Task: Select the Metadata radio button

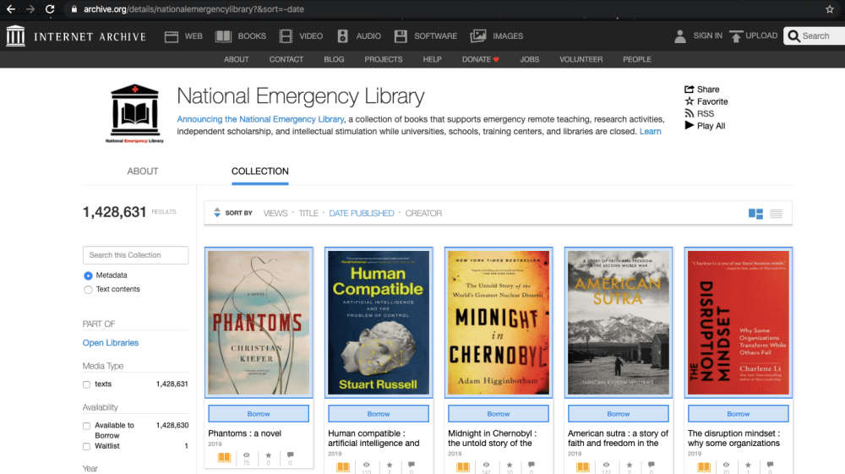Action: [x=88, y=275]
